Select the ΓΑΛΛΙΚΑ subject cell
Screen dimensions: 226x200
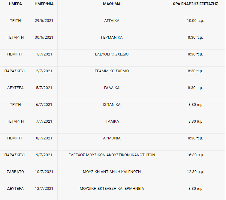click(x=112, y=88)
